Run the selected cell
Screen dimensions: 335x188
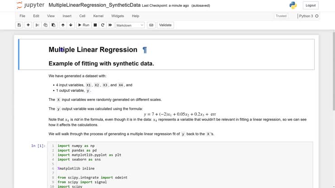tap(84, 25)
